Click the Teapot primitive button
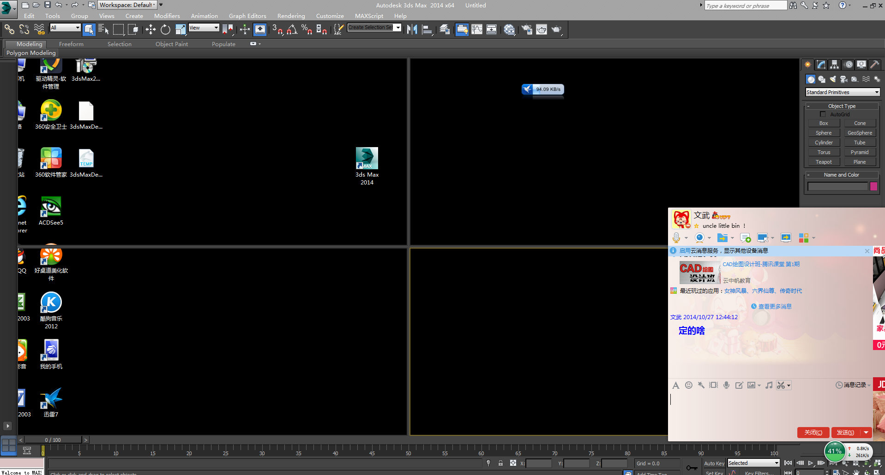The image size is (885, 475). tap(824, 162)
